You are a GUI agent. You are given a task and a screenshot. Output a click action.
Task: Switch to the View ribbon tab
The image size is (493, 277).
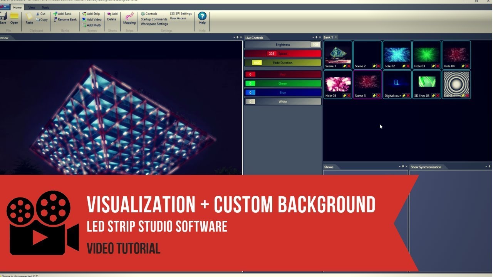(x=32, y=7)
